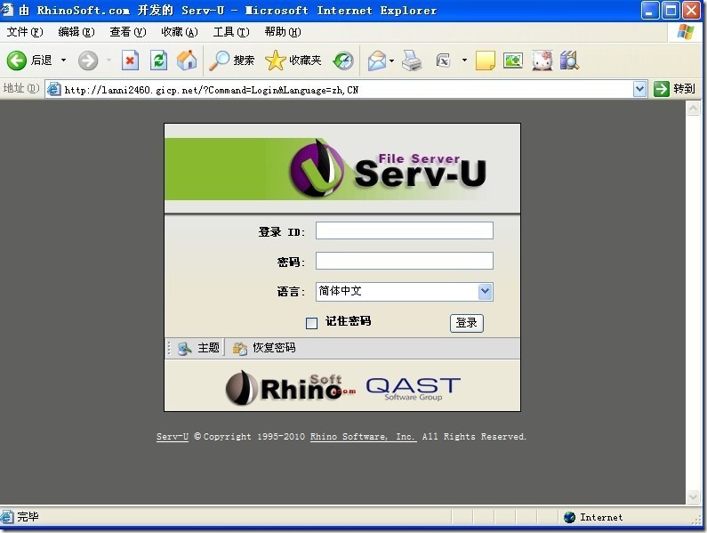Open the File (文件) menu
The height and width of the screenshot is (533, 707).
[x=25, y=32]
